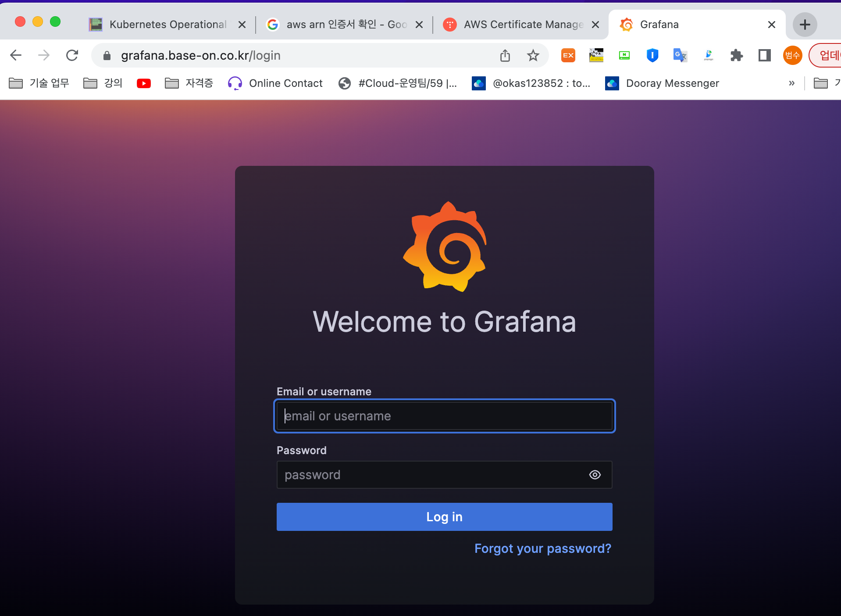841x616 pixels.
Task: Show password with the eye icon
Action: (595, 475)
